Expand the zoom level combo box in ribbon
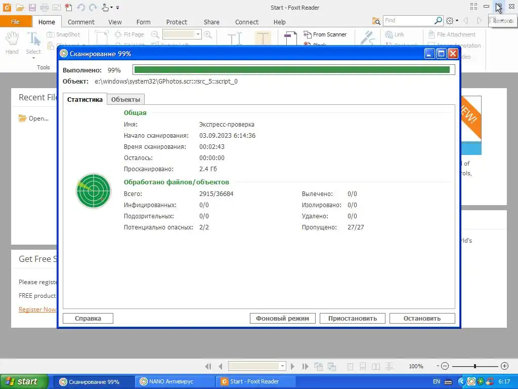Image resolution: width=518 pixels, height=389 pixels. (x=198, y=34)
